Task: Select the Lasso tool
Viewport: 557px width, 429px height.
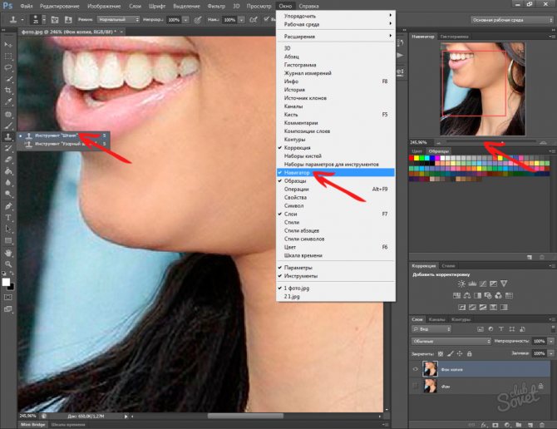Action: coord(7,67)
